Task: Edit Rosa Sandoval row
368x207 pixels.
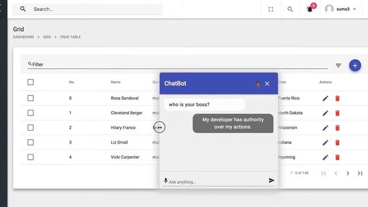Action: (x=325, y=98)
